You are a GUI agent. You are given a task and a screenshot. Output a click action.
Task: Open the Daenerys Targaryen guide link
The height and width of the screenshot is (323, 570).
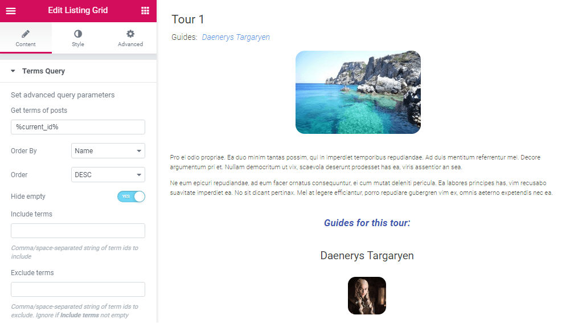pos(236,37)
